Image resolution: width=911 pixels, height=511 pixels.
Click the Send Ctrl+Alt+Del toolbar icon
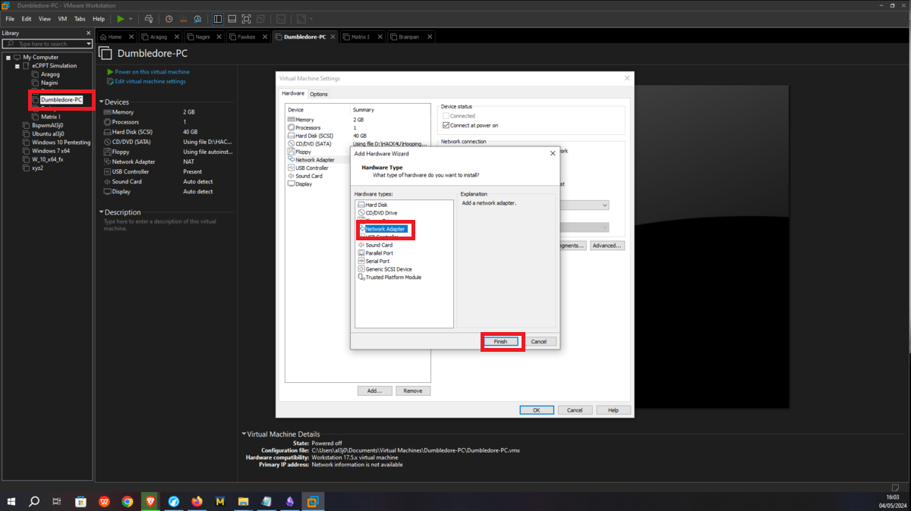coord(149,19)
